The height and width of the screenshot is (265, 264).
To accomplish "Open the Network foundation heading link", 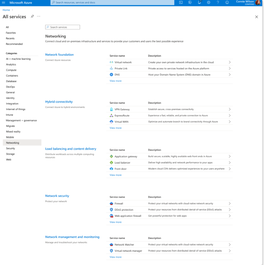I will point(60,55).
